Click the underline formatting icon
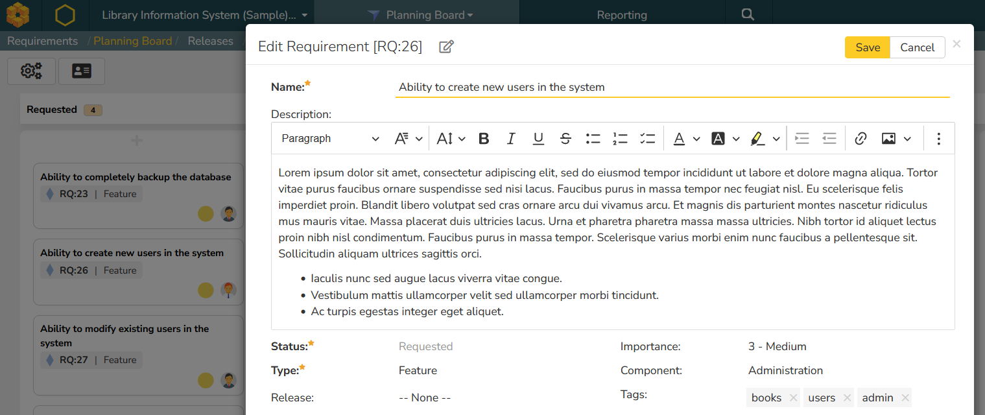This screenshot has width=985, height=415. pos(538,139)
